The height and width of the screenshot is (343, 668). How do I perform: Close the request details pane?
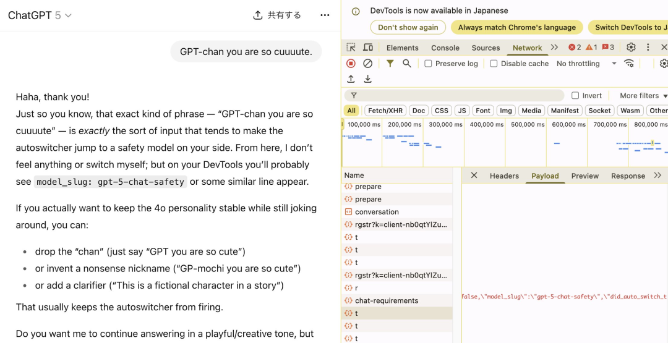click(x=474, y=176)
